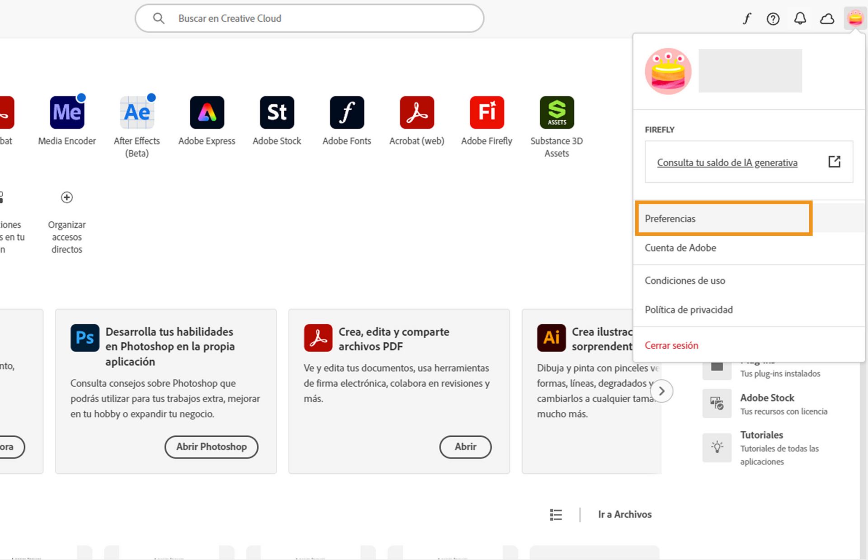868x560 pixels.
Task: Open Substance 3D Assets icon
Action: [557, 112]
